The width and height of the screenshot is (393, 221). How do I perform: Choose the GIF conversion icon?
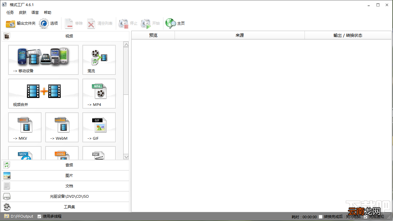(99, 127)
